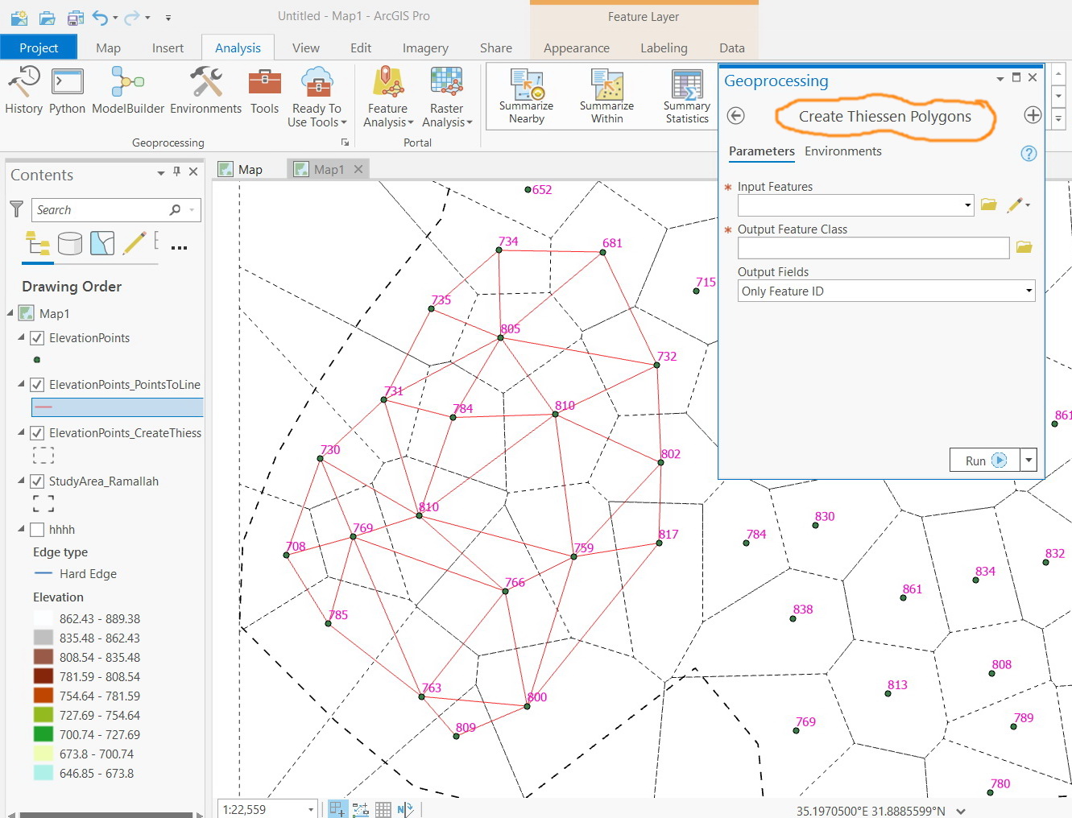Open help for Create Thiessen Polygons
The height and width of the screenshot is (818, 1072).
(1029, 153)
